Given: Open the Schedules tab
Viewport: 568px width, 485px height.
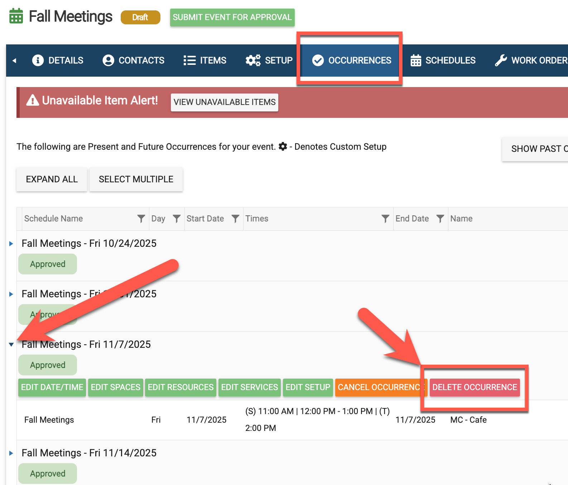Looking at the screenshot, I should tap(443, 61).
